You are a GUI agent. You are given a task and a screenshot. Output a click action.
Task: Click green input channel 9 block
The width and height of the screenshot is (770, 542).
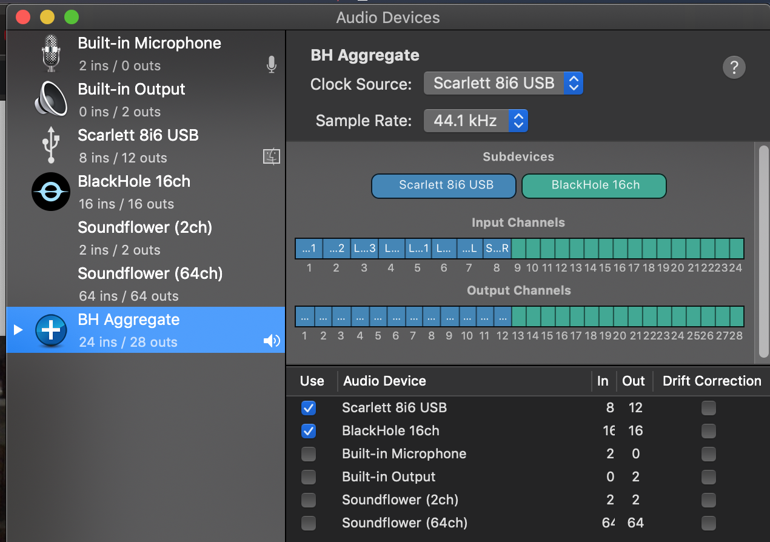pyautogui.click(x=519, y=249)
